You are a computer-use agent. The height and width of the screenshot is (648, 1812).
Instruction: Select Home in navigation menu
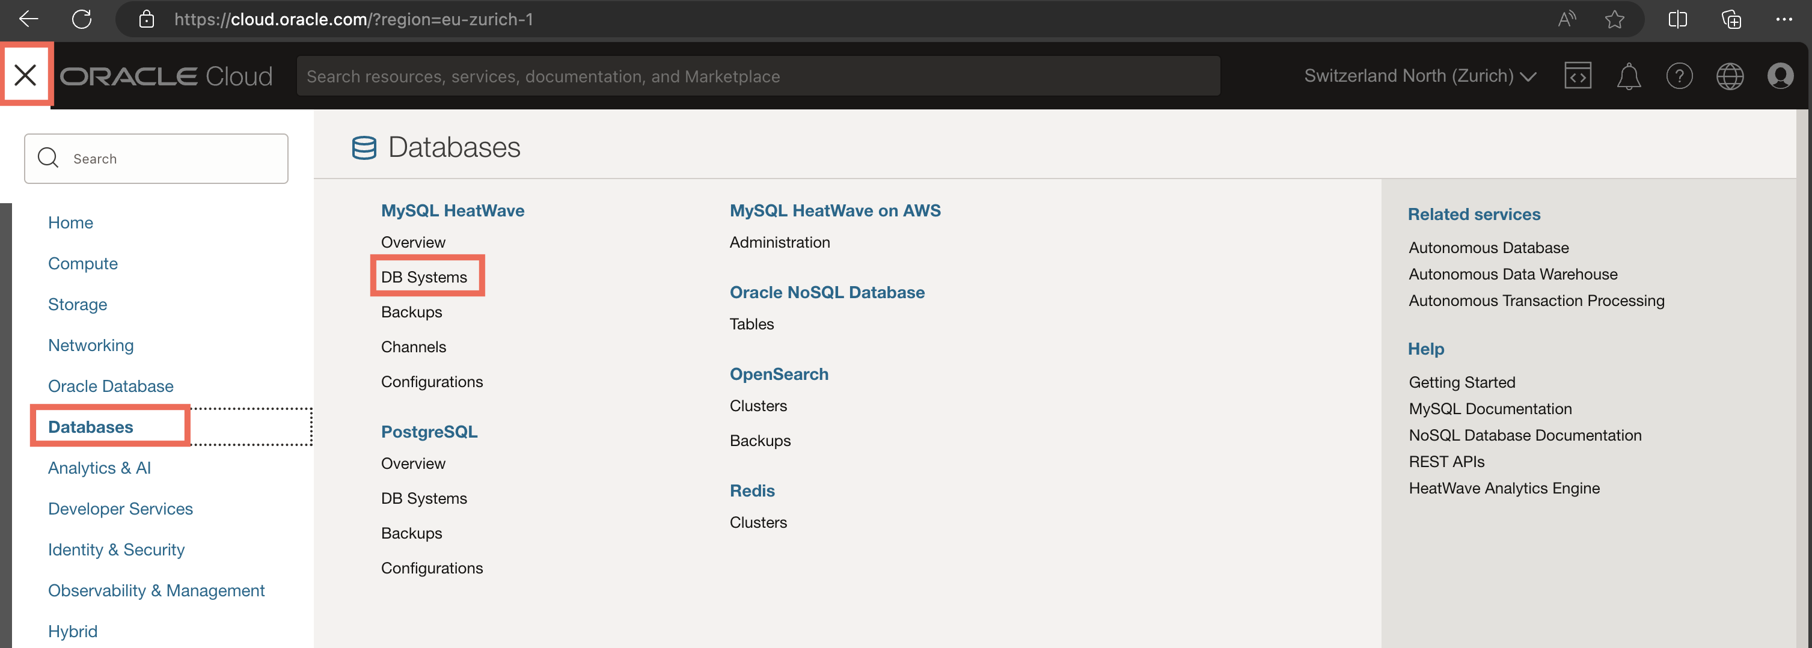[x=70, y=222]
